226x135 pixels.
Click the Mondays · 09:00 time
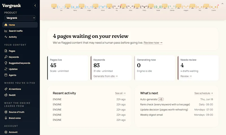tap(203, 115)
